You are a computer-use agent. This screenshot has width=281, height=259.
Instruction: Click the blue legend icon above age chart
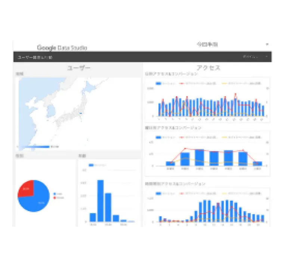point(92,165)
